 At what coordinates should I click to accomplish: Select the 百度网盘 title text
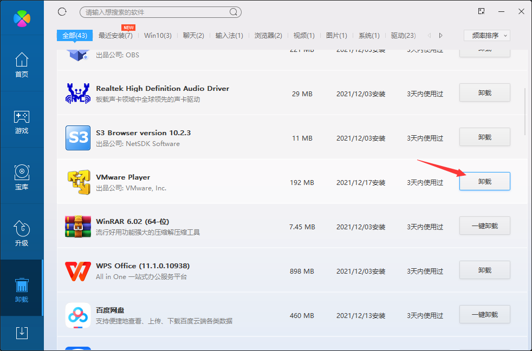coord(110,310)
